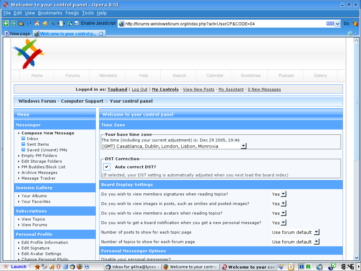The width and height of the screenshot is (361, 271).
Task: Go forward with the right arrow icon
Action: pos(14,23)
